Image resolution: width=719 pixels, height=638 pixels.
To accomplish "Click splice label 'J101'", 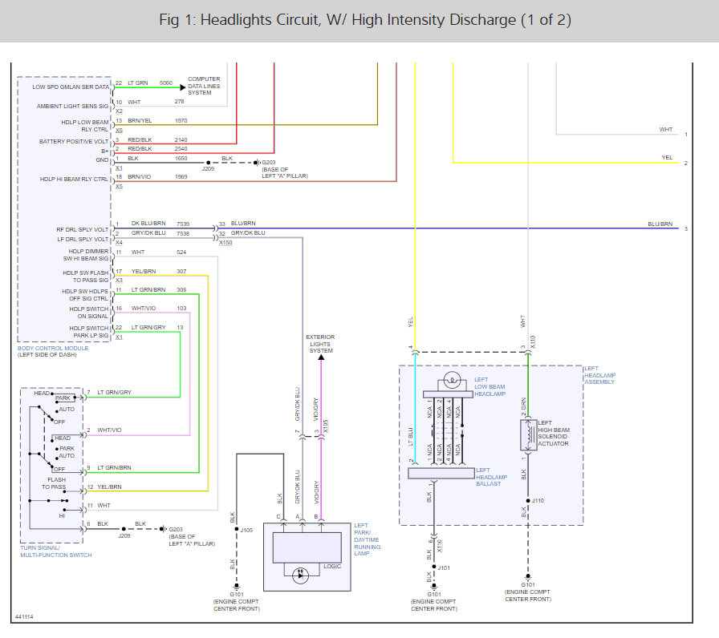I will point(444,568).
